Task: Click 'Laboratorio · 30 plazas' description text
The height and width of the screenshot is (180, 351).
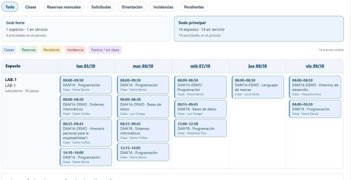Action: click(x=22, y=91)
